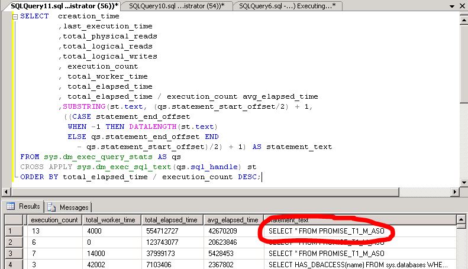468x269 pixels.
Task: Select all results via corner header cell
Action: 14,220
